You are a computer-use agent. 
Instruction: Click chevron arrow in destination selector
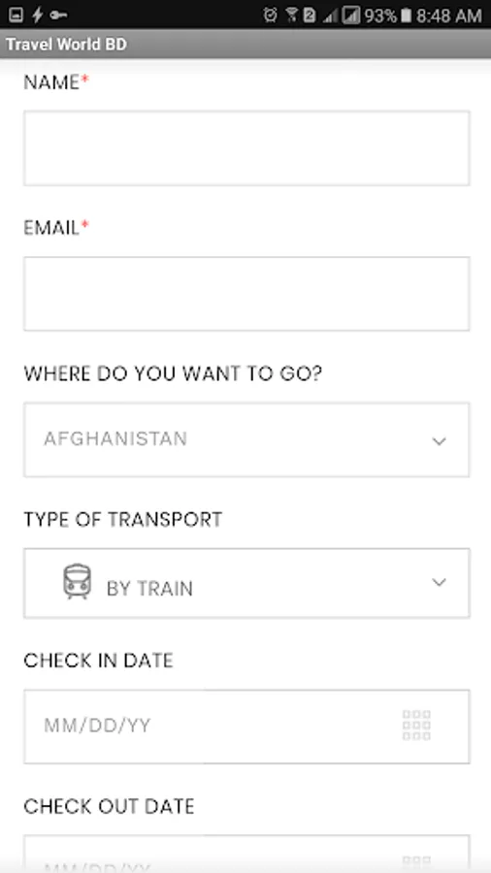(x=440, y=441)
